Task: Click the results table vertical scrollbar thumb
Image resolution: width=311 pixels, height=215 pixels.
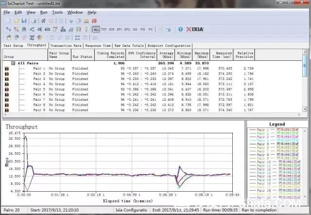Action: coord(305,66)
